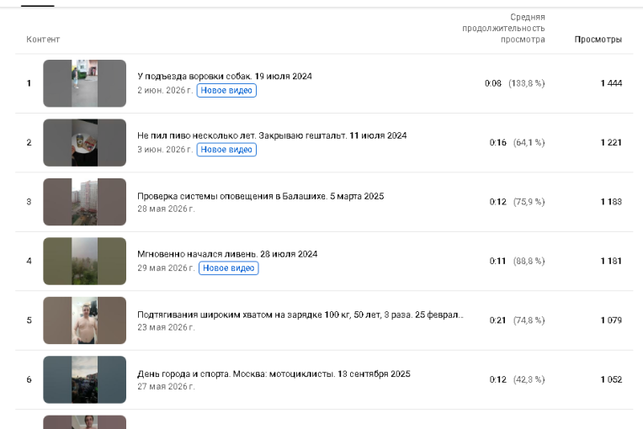This screenshot has width=643, height=429.
Task: Click "Новое видео" badge dated 29 мая 2026
Action: click(228, 268)
